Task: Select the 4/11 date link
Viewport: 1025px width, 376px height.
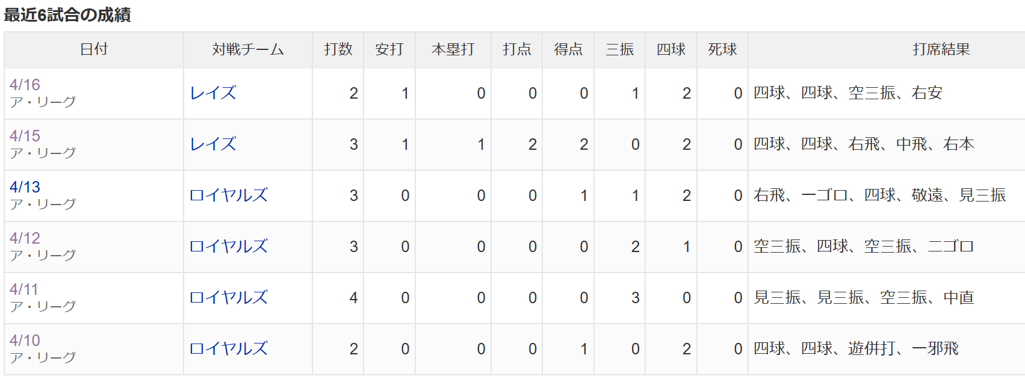Action: click(x=24, y=289)
